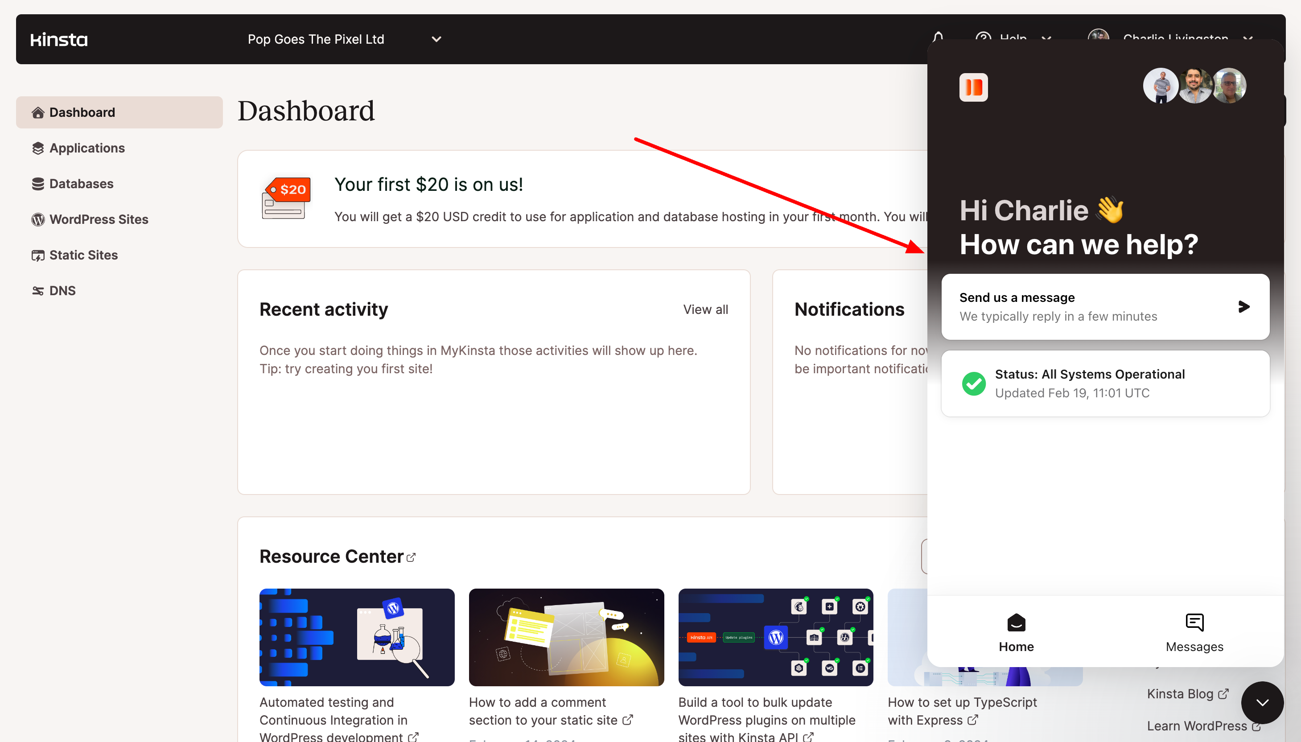Click the first support agent avatar

point(1160,86)
